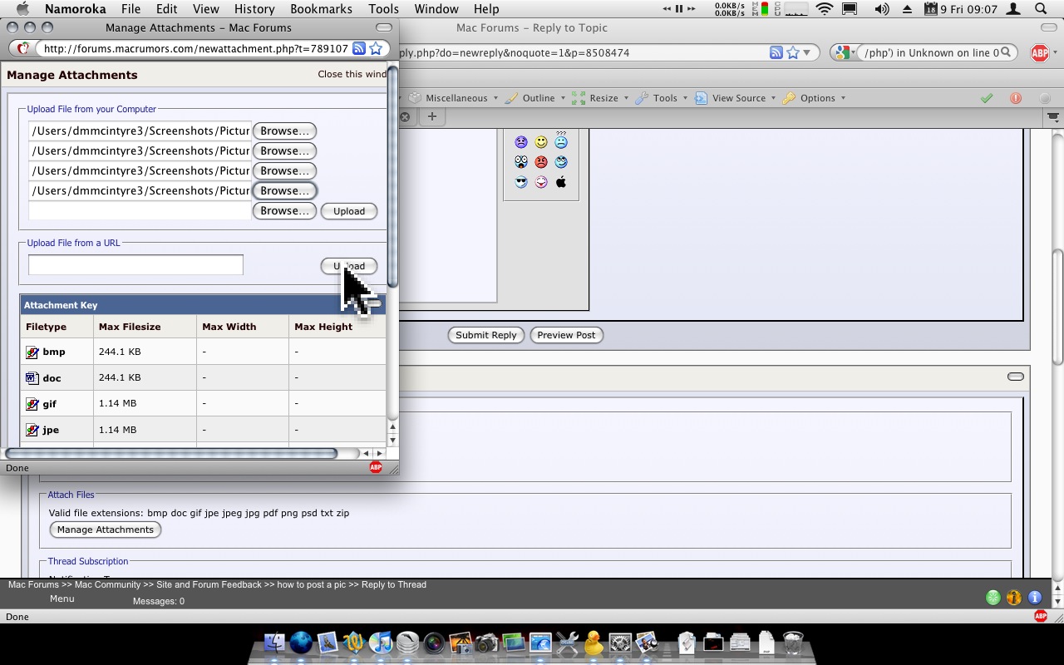Click the Manage Attachments button on reply page
Screen dimensions: 1064x665
106,530
